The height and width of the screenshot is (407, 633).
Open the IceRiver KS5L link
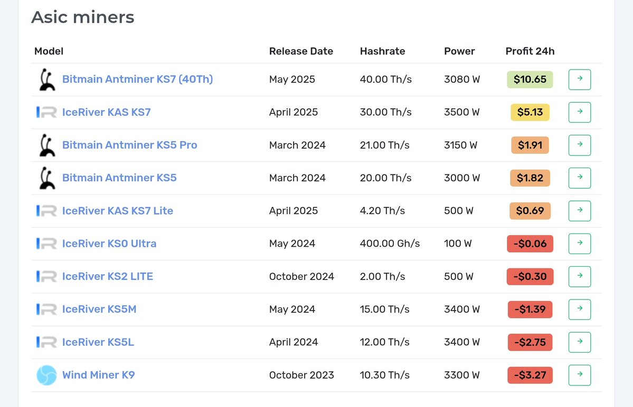(98, 342)
